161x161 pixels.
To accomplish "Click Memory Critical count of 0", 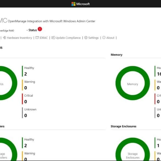I will click(x=158, y=102).
